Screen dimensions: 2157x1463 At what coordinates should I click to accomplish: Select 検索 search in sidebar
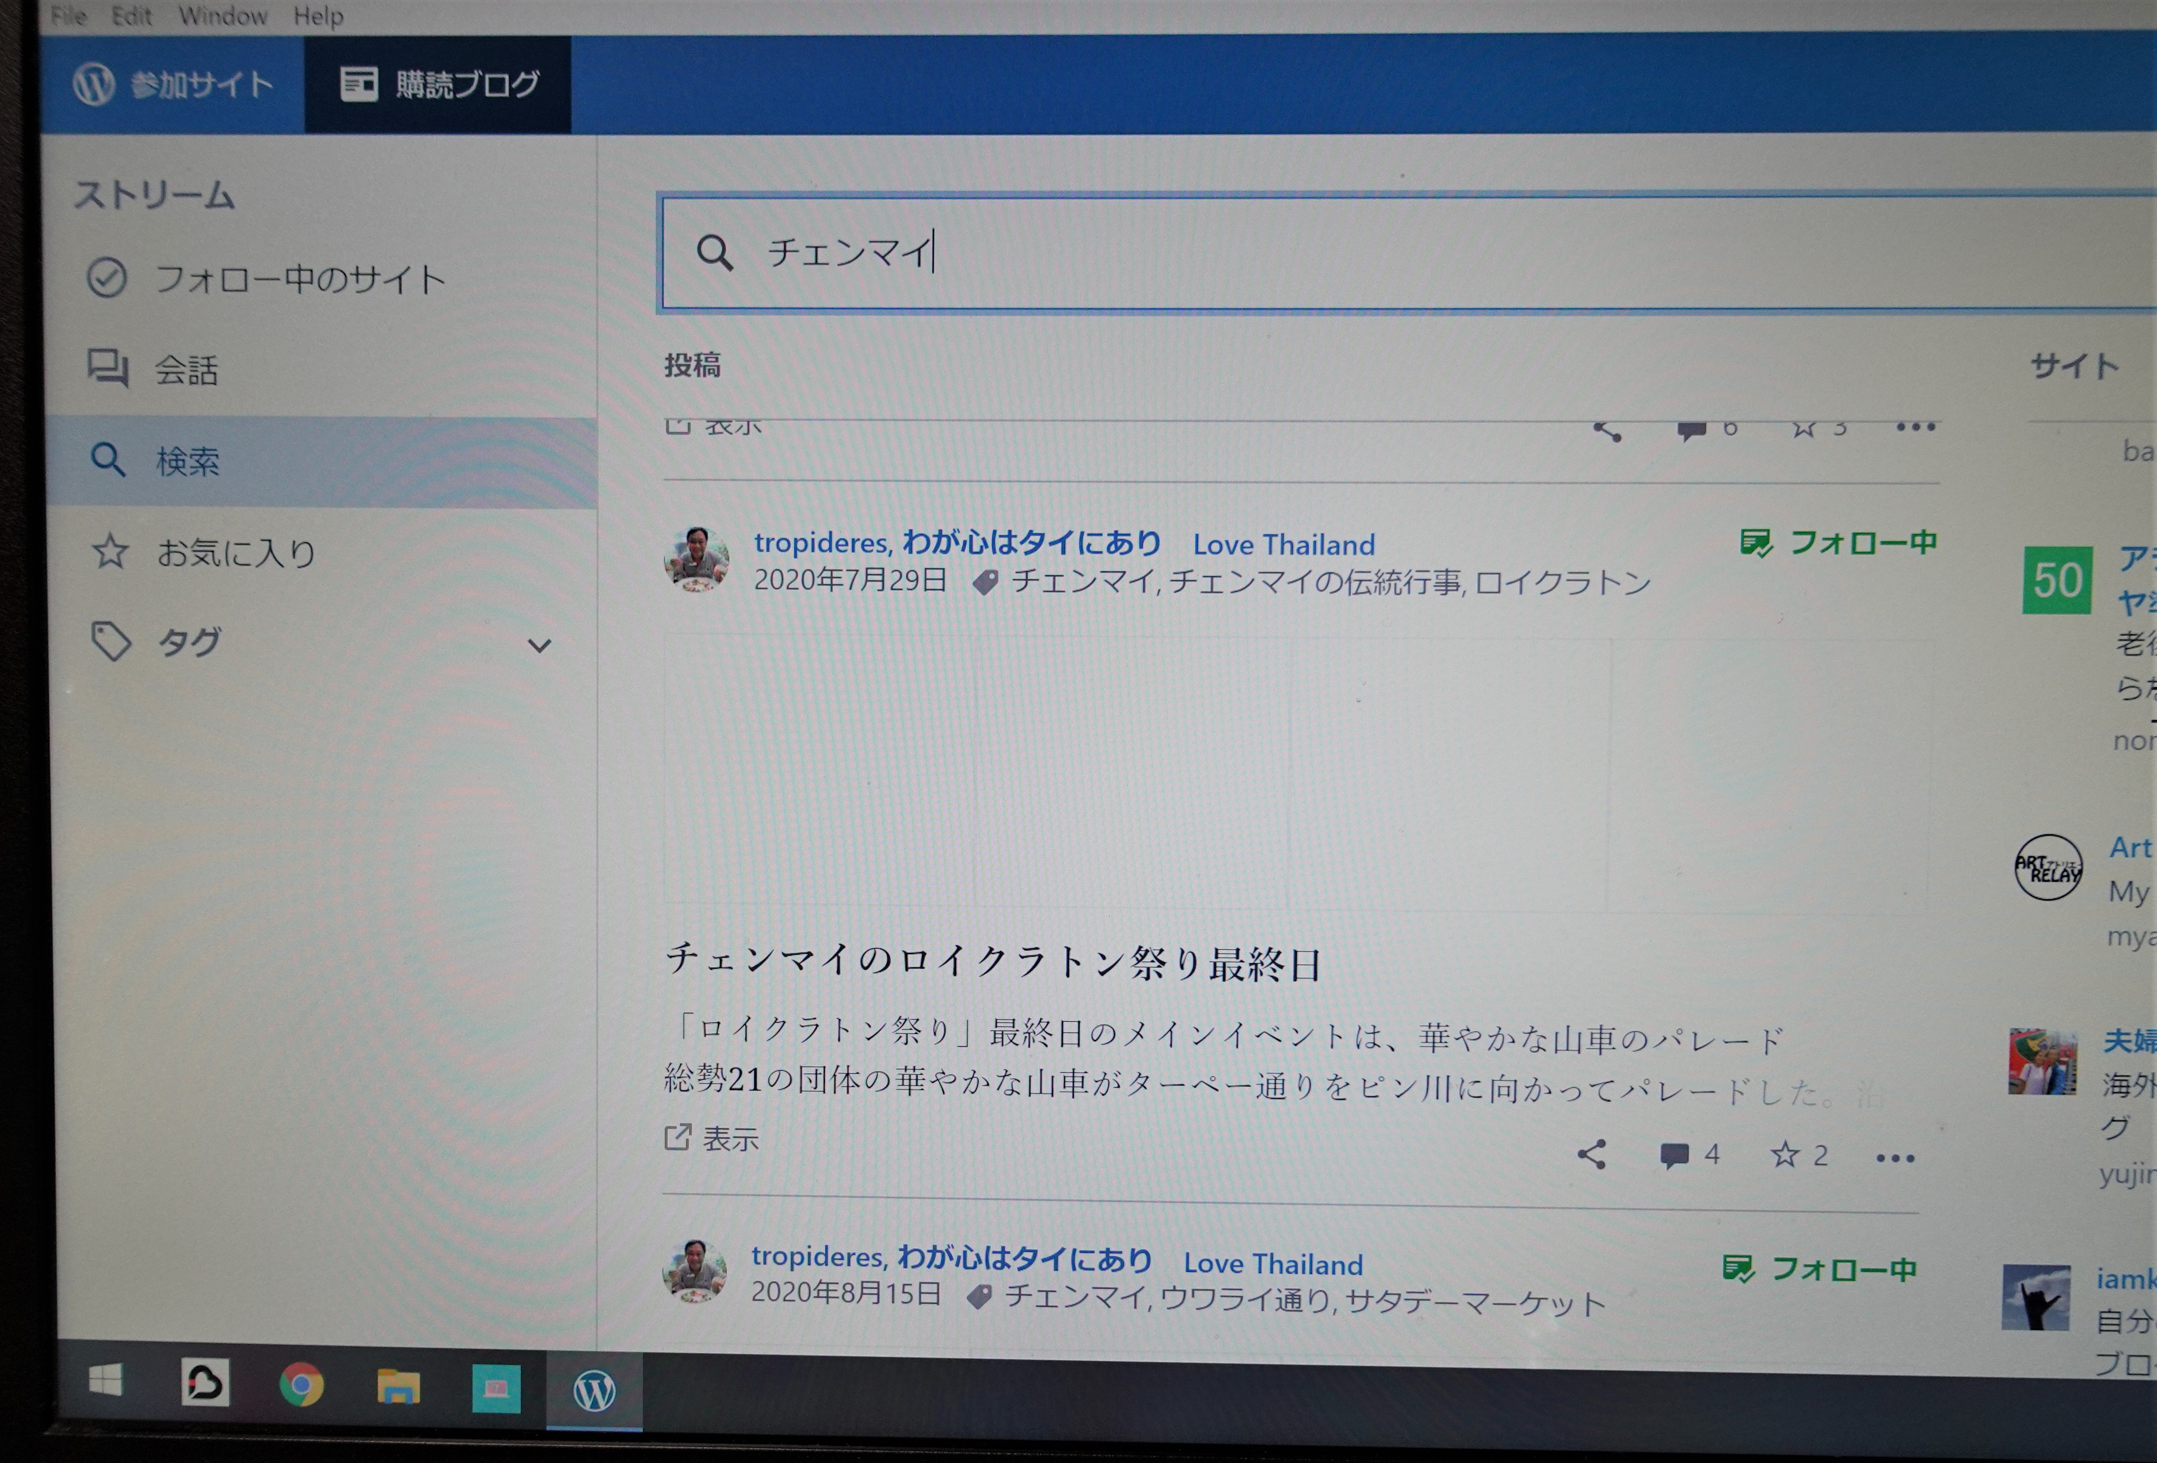[188, 461]
